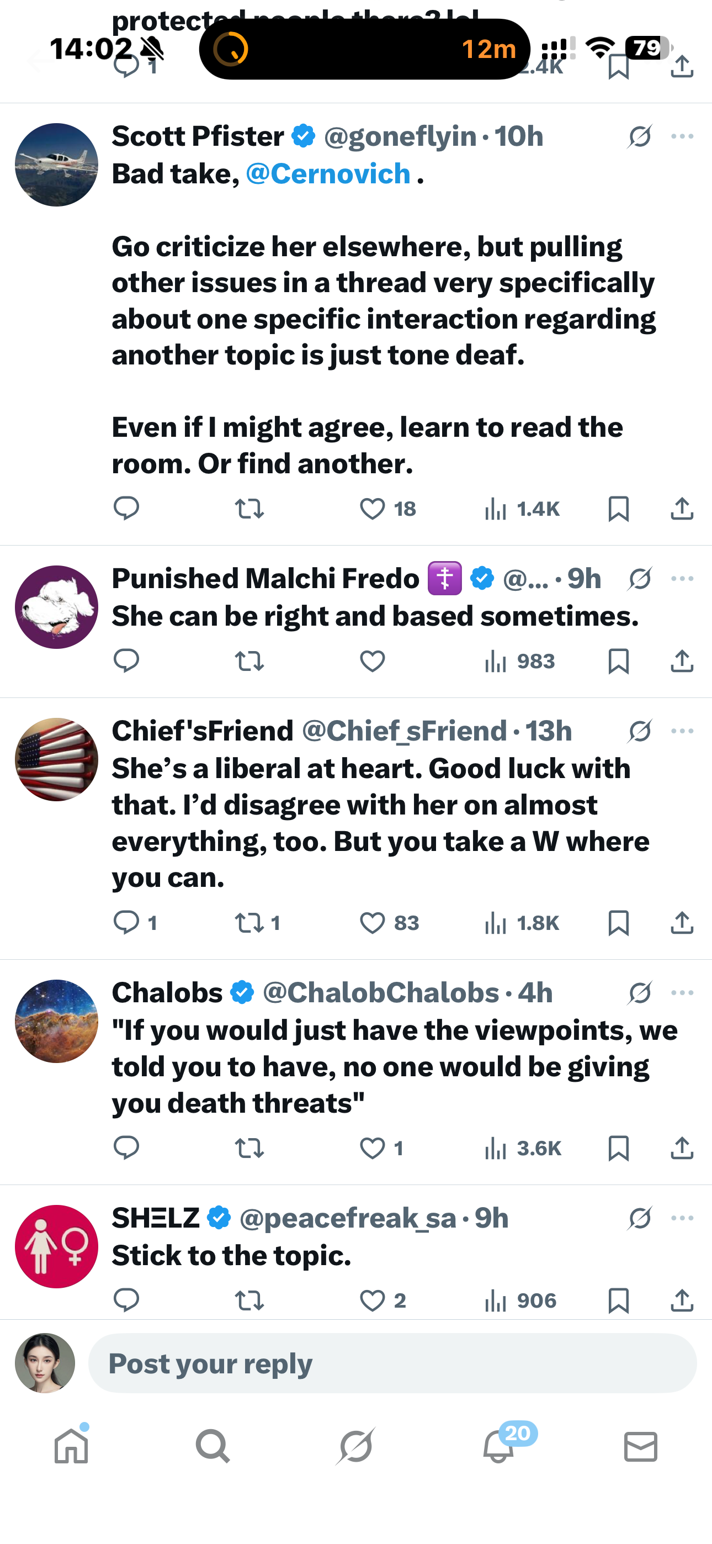This screenshot has width=712, height=1544.
Task: Share SHELZ's reply
Action: (682, 1300)
